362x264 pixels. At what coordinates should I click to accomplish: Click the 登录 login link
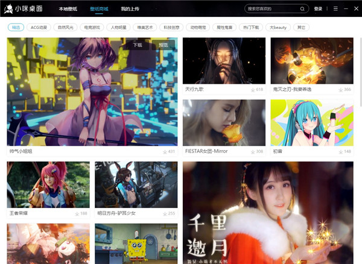pyautogui.click(x=318, y=9)
